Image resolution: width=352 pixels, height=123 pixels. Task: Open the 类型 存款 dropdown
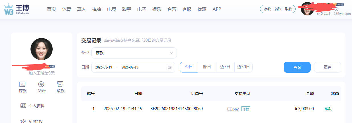click(134, 53)
